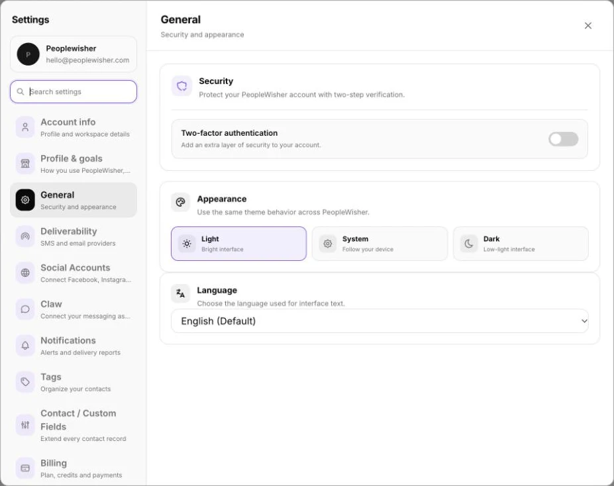Click the Security section heading
The width and height of the screenshot is (614, 486).
point(216,81)
